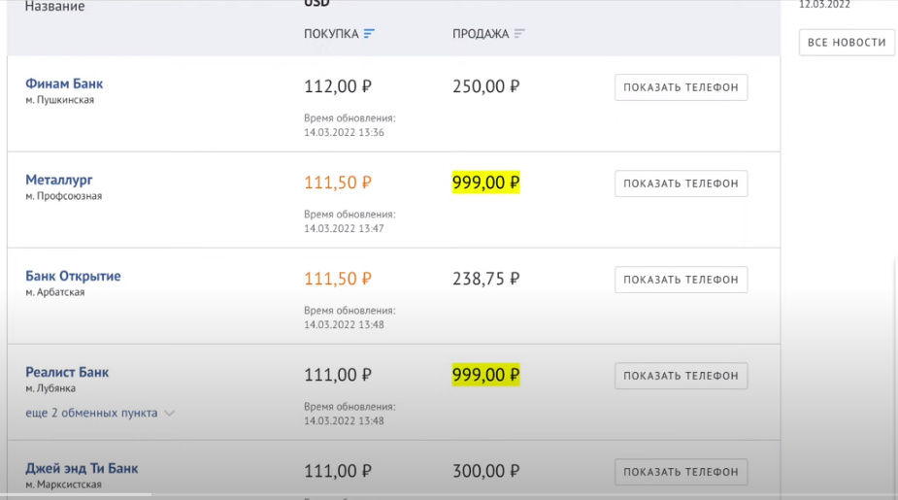
Task: Click Металлург highlighted 999,00 ₽ sale price
Action: 486,183
